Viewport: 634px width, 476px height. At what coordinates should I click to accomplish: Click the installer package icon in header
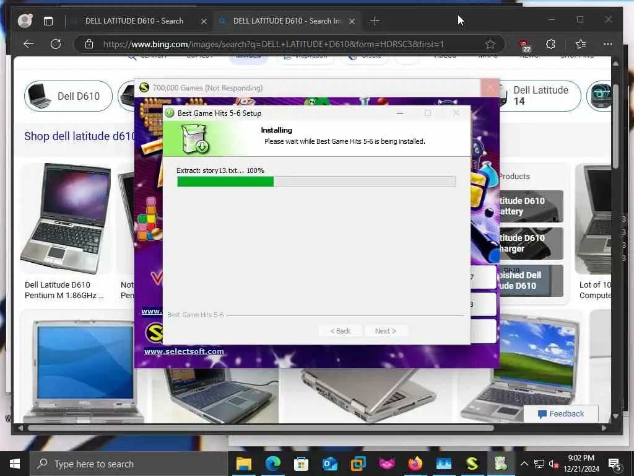coord(195,138)
